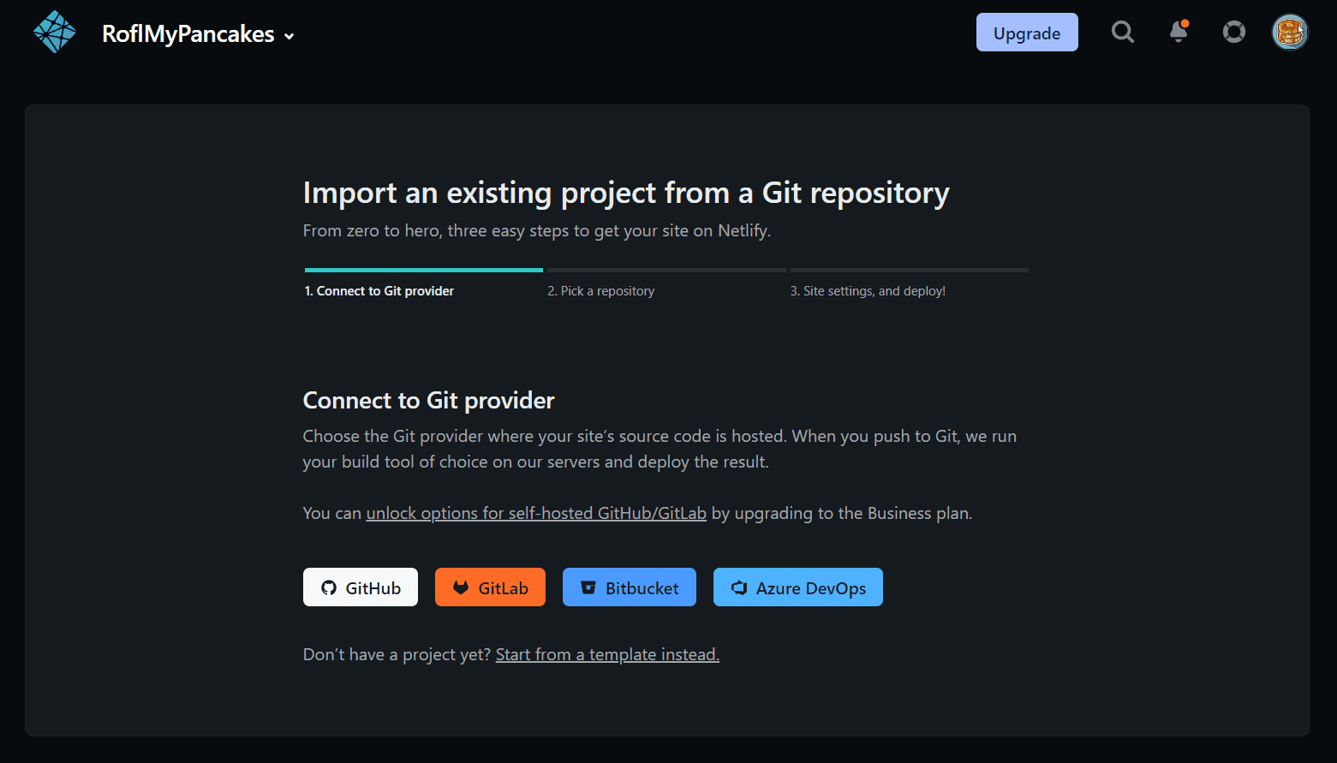Click the Netlify logo
The image size is (1337, 763).
coord(55,33)
